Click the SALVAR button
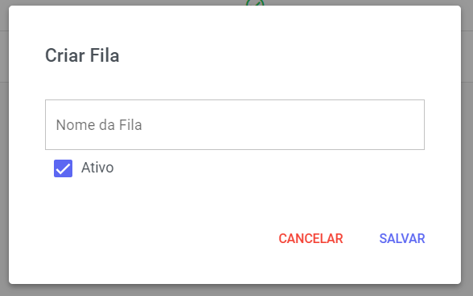Image resolution: width=473 pixels, height=296 pixels. (402, 238)
